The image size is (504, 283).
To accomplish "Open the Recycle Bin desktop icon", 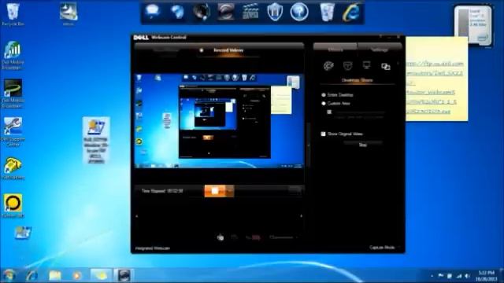I will pyautogui.click(x=13, y=14).
